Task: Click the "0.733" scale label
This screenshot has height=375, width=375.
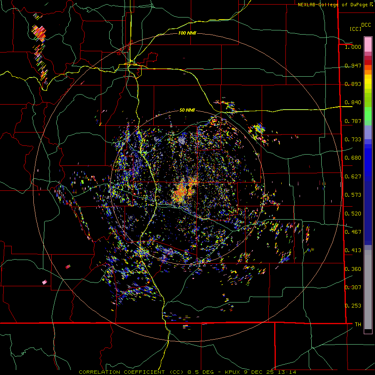Action: 353,140
